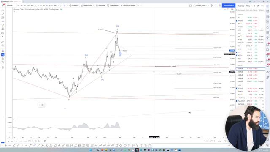Collapse the indicator pane legend

(x=15, y=119)
